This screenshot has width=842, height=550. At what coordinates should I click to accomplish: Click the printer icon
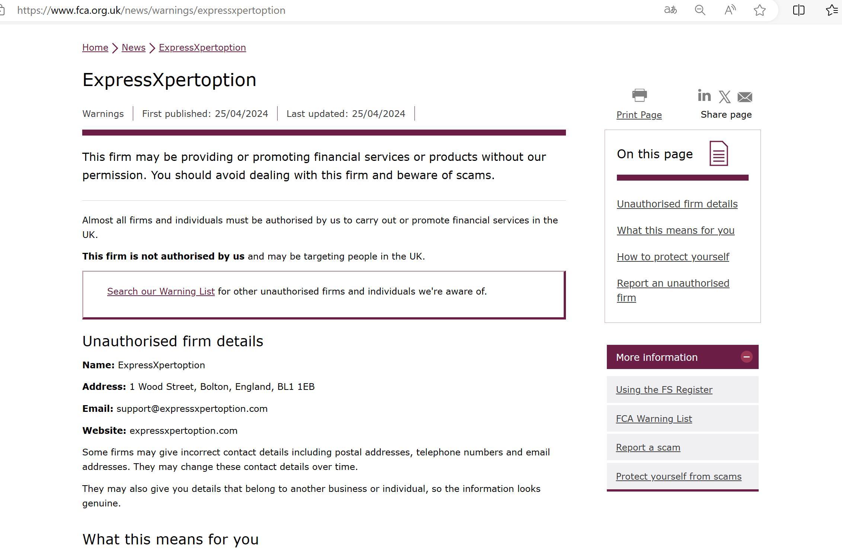point(639,95)
